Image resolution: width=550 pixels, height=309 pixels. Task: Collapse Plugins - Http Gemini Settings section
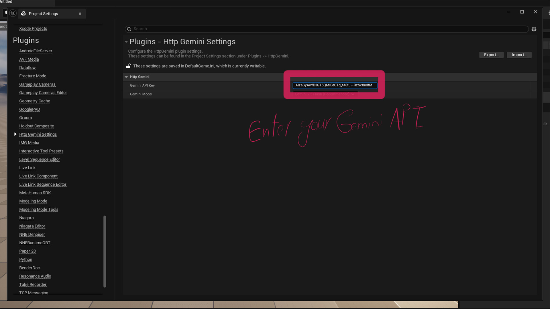click(x=126, y=42)
